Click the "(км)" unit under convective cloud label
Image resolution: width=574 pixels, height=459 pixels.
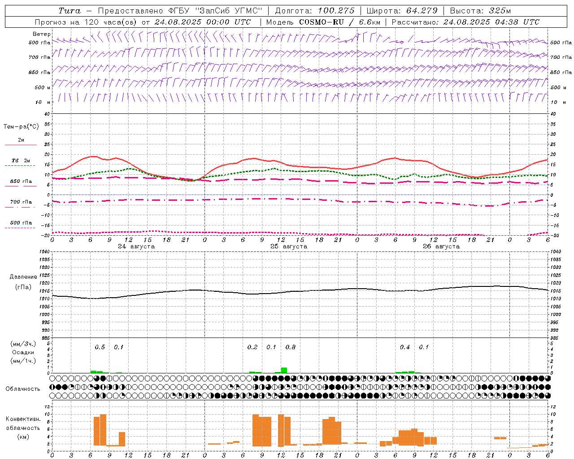[x=23, y=437]
